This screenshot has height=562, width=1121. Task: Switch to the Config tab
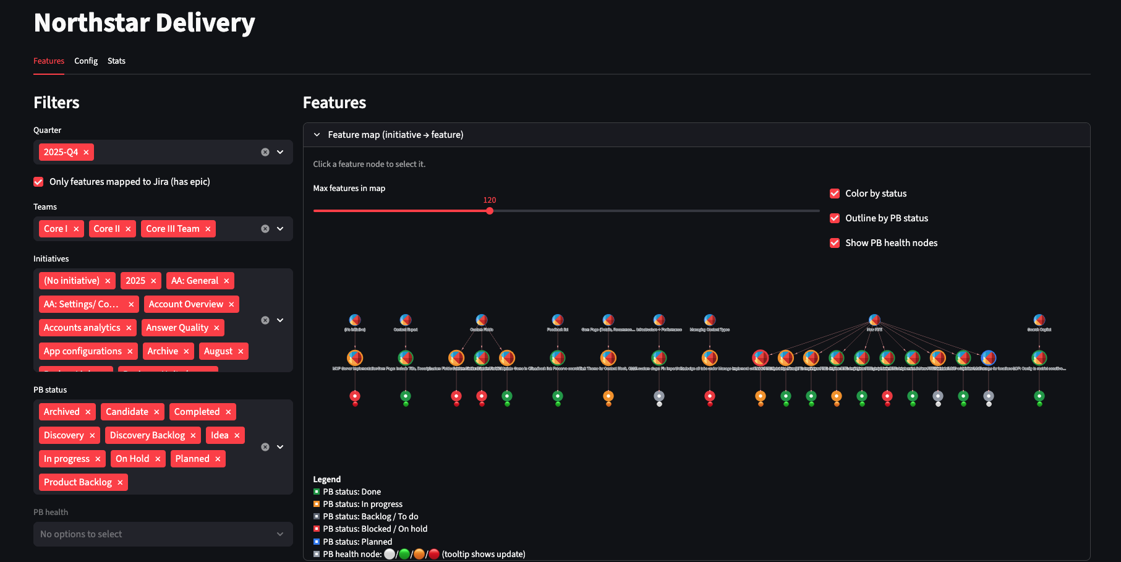[x=86, y=61]
